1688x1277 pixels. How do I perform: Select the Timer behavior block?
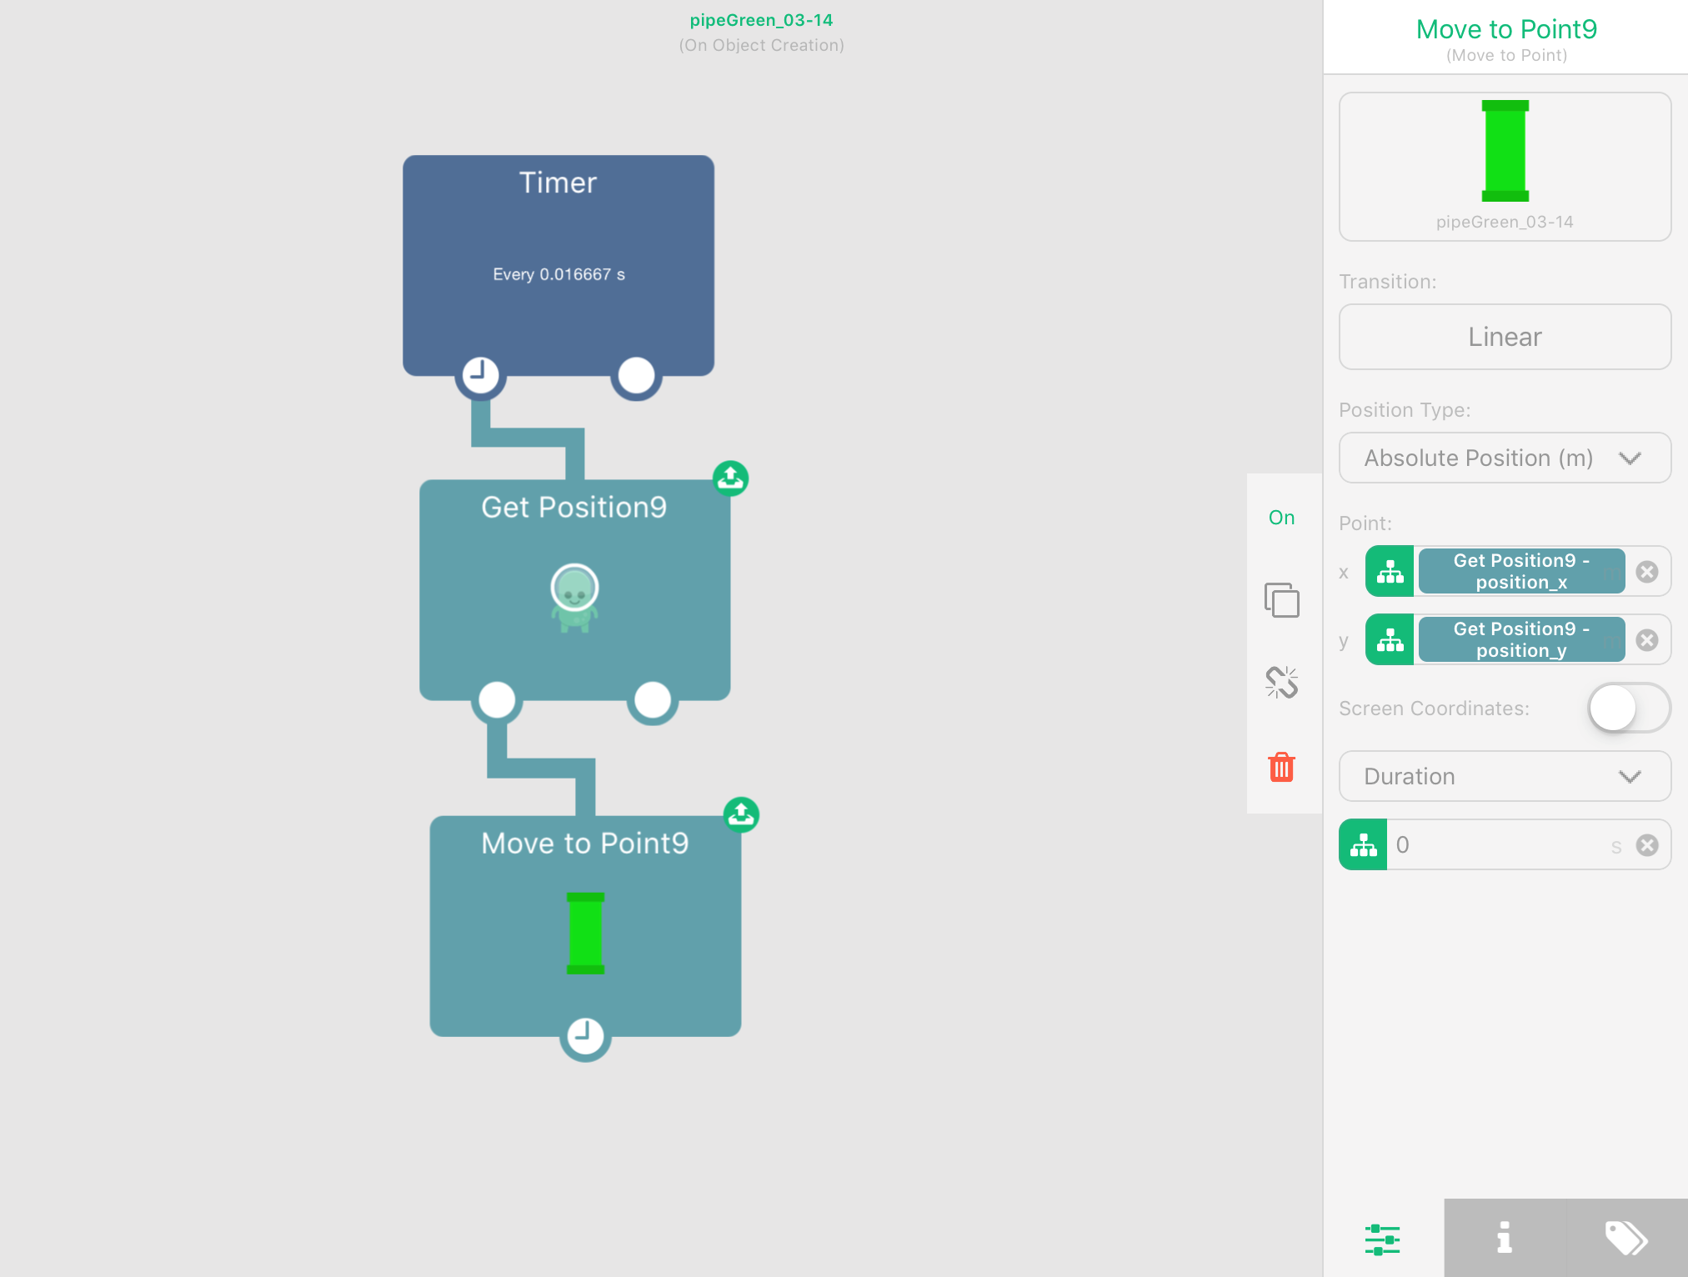pos(558,265)
